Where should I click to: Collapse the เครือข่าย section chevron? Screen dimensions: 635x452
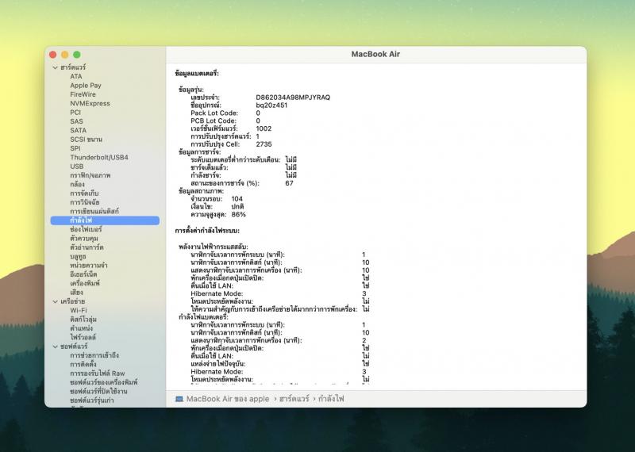point(56,301)
